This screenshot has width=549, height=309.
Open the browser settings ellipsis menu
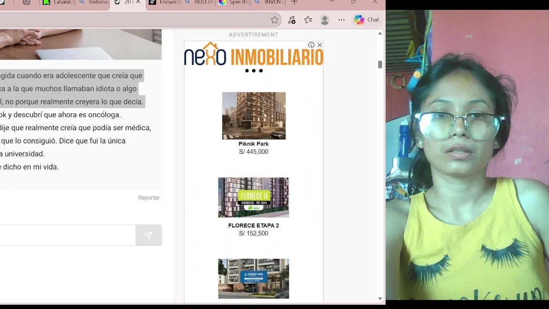click(341, 20)
